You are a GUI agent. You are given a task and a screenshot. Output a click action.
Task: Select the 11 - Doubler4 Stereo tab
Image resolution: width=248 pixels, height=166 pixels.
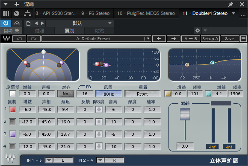pyautogui.click(x=205, y=13)
